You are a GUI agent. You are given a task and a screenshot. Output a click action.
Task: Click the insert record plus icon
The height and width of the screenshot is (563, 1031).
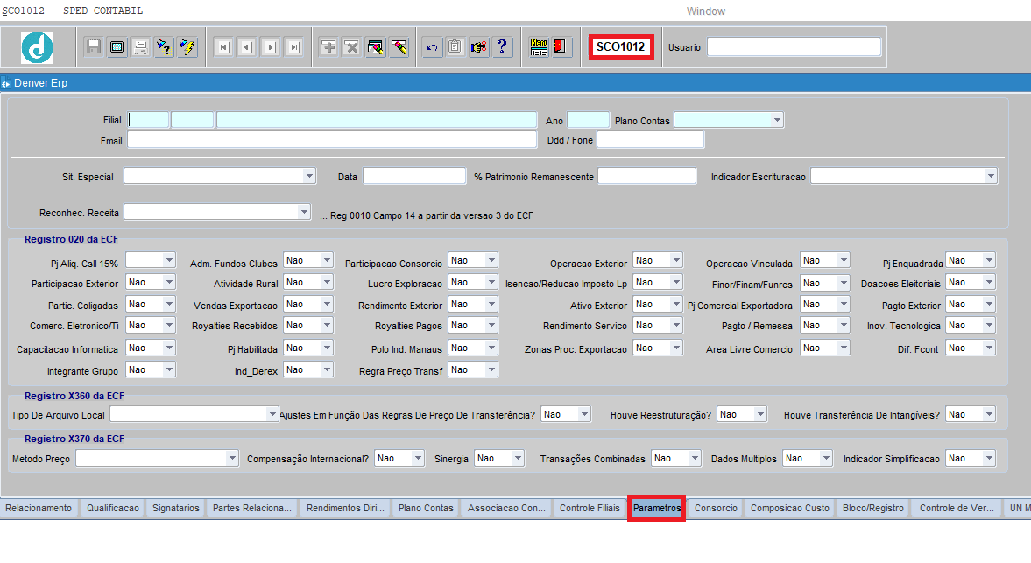click(328, 47)
